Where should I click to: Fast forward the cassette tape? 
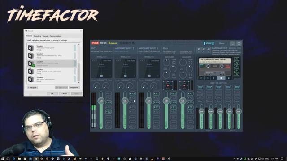(x=208, y=78)
